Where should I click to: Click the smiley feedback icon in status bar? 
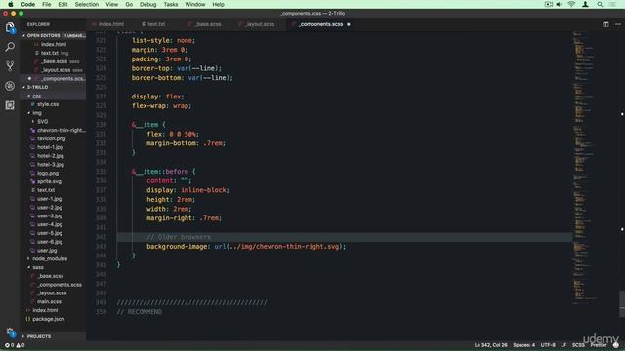coord(616,345)
